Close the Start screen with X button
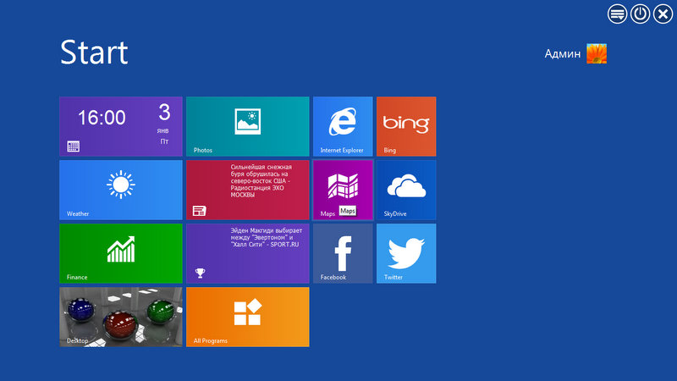Screen dimensions: 677x381 click(x=663, y=14)
